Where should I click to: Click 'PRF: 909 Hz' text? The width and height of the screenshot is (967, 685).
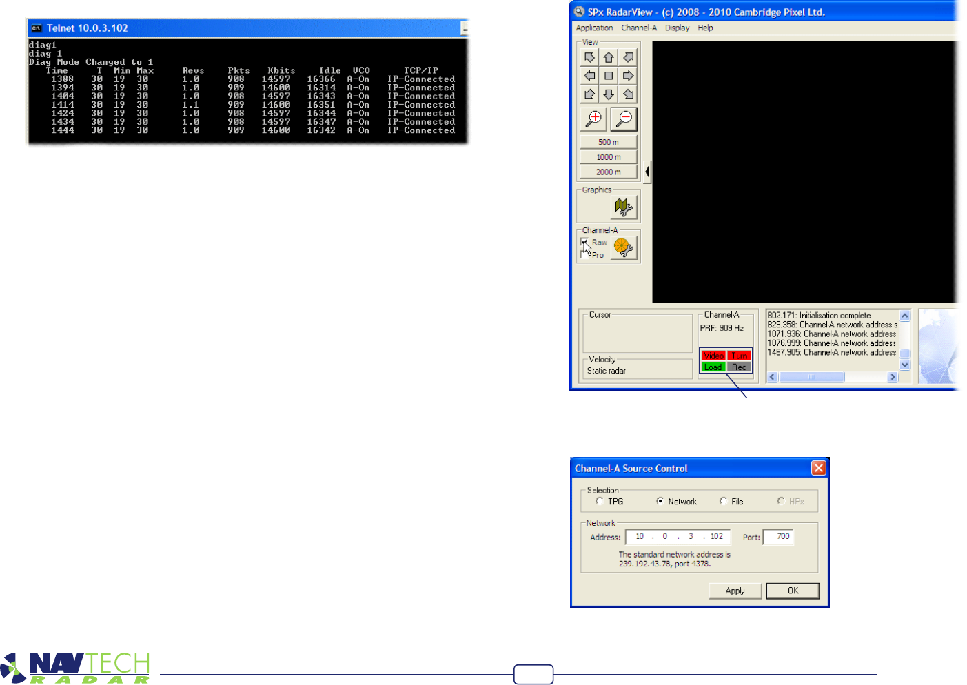pos(722,328)
